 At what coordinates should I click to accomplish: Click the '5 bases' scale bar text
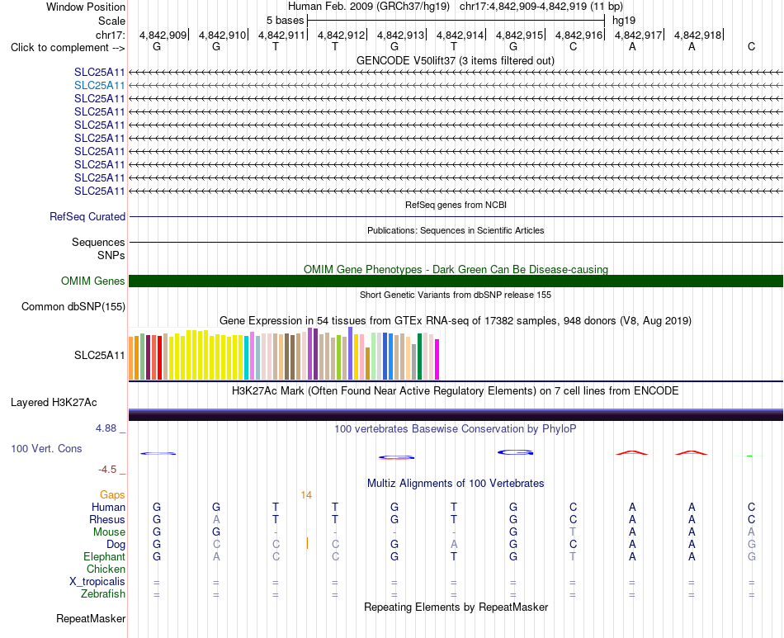click(x=285, y=21)
